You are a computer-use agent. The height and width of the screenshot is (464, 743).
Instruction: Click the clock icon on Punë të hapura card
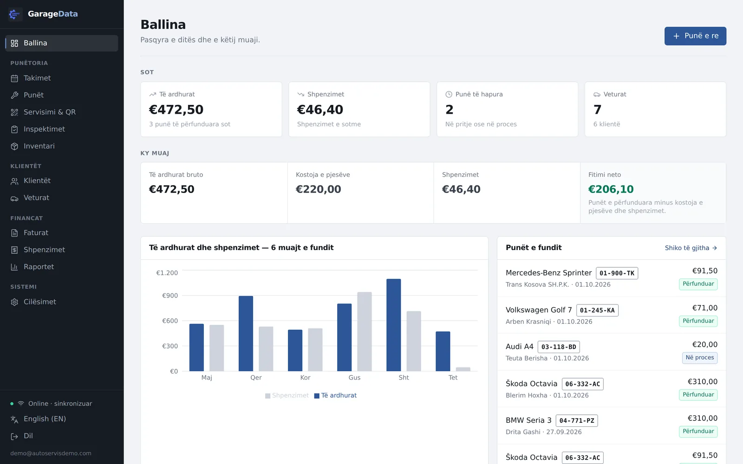point(449,94)
